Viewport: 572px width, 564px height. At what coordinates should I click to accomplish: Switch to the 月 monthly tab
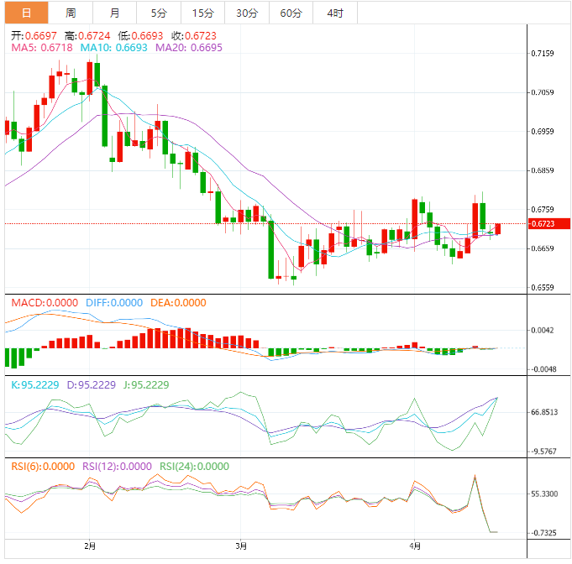point(114,13)
